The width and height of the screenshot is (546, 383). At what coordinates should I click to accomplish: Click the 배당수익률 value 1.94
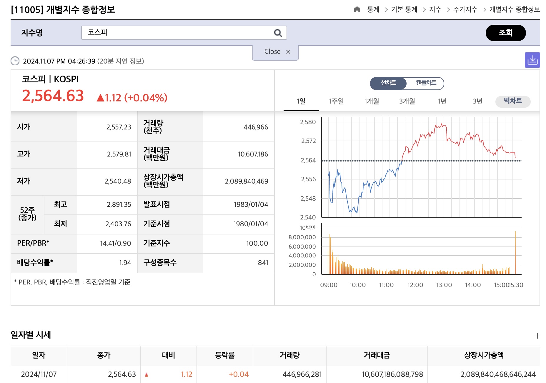point(125,263)
